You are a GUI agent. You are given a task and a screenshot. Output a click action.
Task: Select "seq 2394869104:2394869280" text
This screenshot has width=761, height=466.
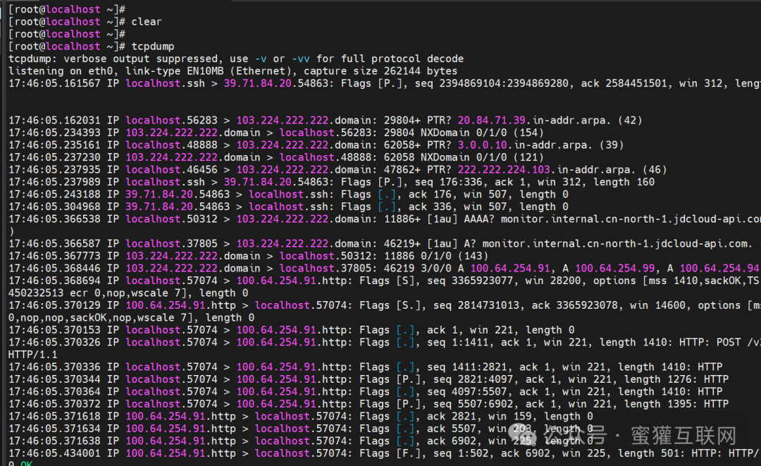[x=490, y=83]
